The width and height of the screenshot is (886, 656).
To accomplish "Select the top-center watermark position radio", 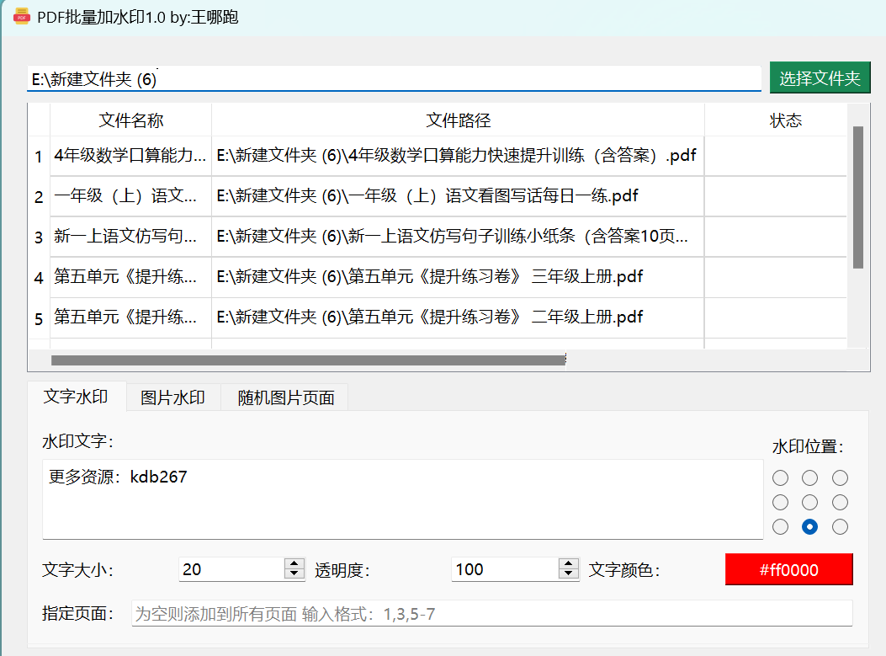I will [x=809, y=477].
